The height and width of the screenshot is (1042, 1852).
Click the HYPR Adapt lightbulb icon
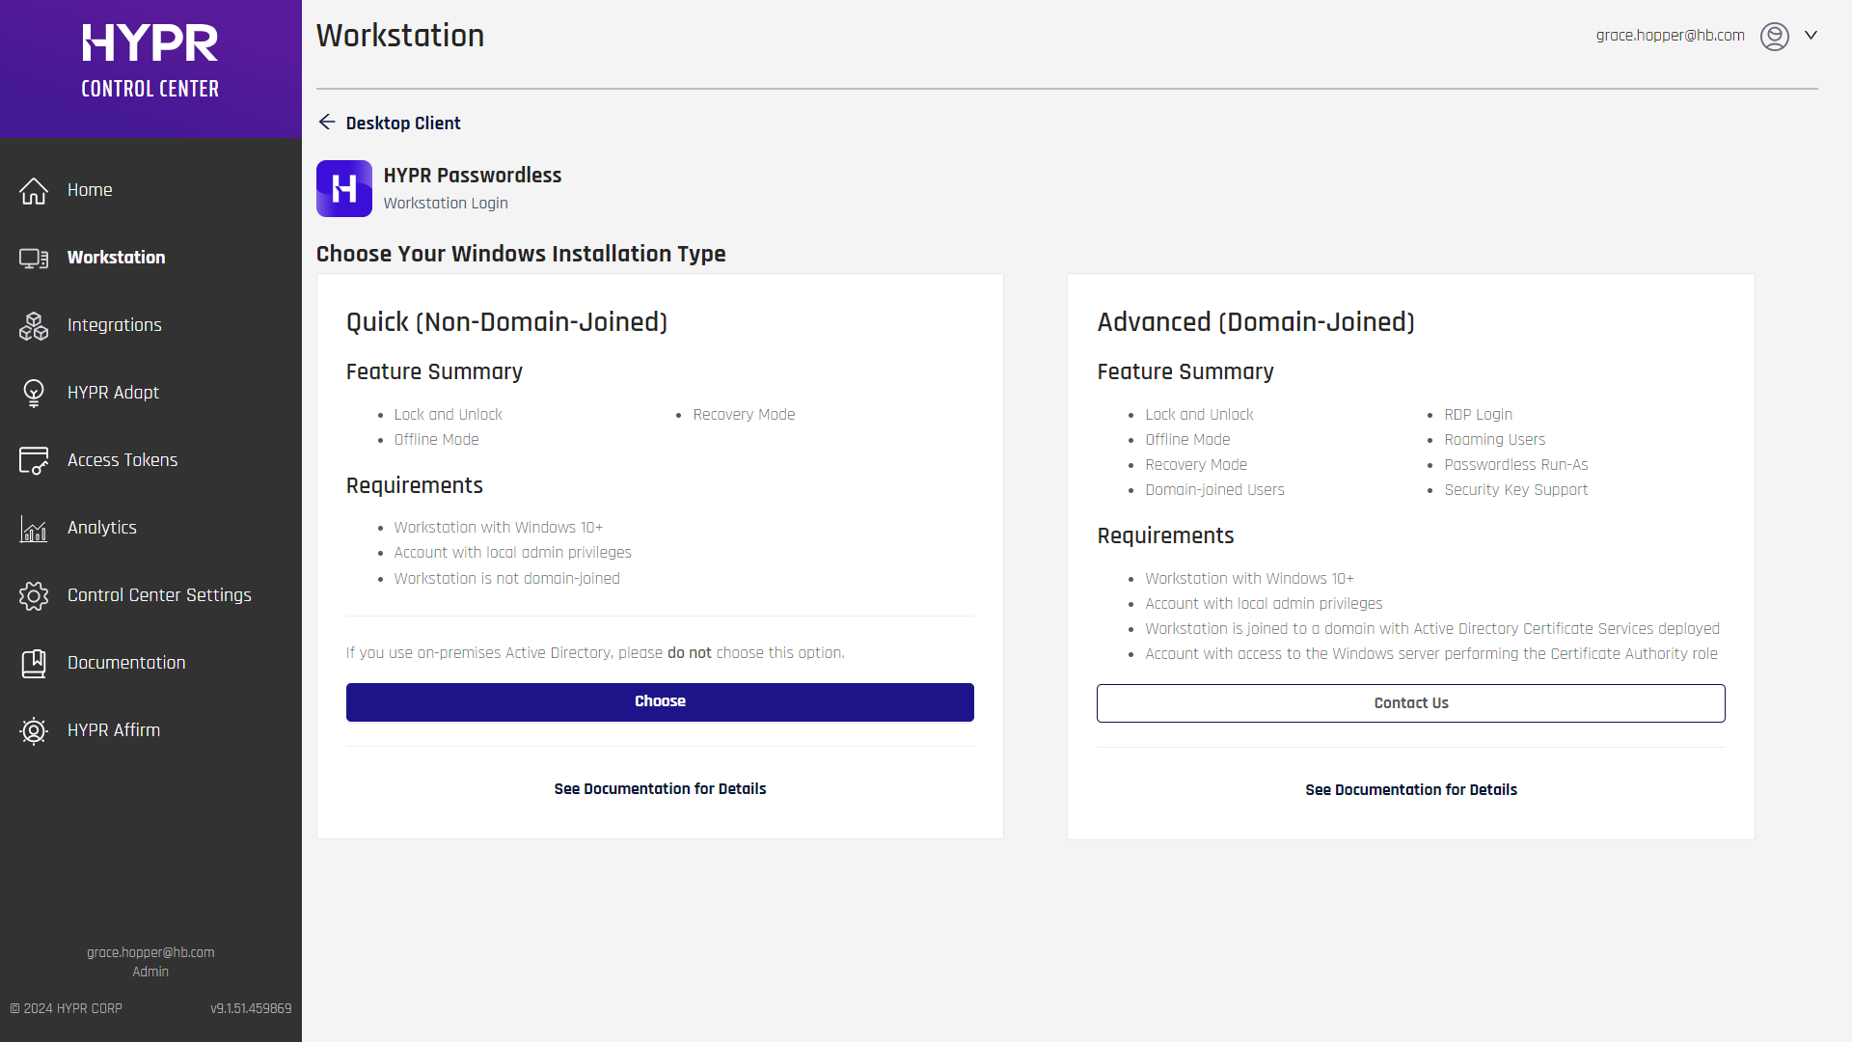pyautogui.click(x=34, y=394)
